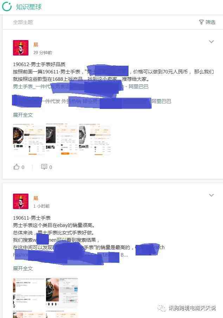Open the black watch listing thumbnail
223x318 pixels.
point(61,293)
